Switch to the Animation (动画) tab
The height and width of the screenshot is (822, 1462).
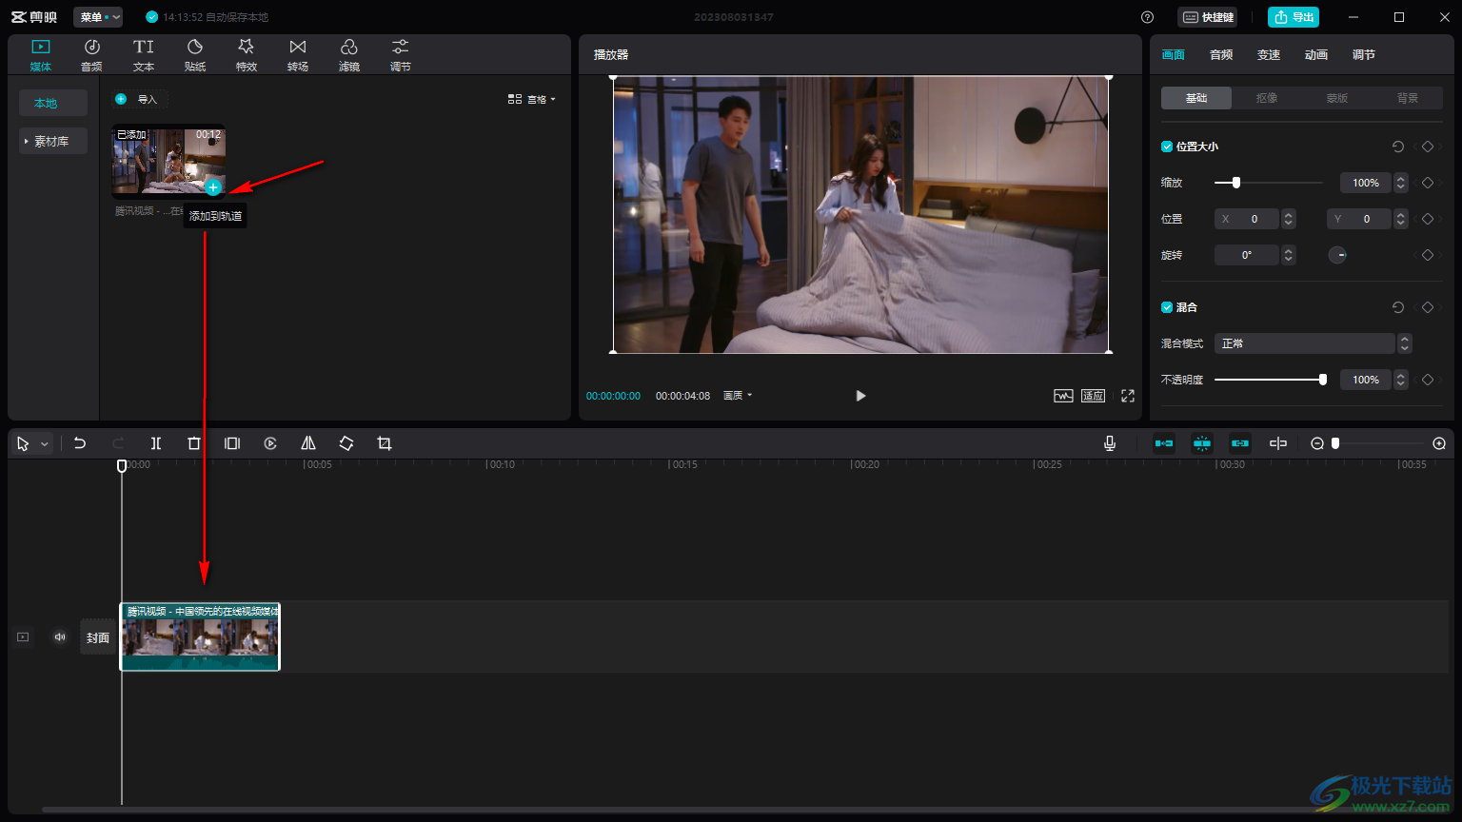(x=1316, y=55)
